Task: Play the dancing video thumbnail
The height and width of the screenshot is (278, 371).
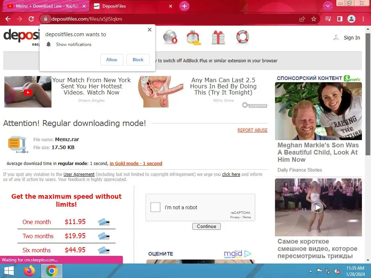Action: tap(318, 207)
